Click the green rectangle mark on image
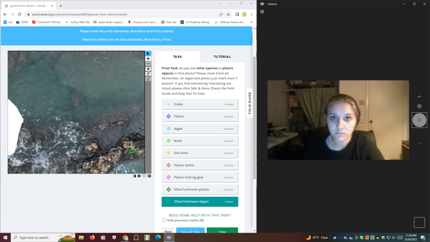 point(133,151)
